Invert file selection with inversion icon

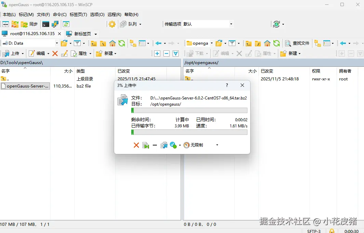(x=175, y=53)
